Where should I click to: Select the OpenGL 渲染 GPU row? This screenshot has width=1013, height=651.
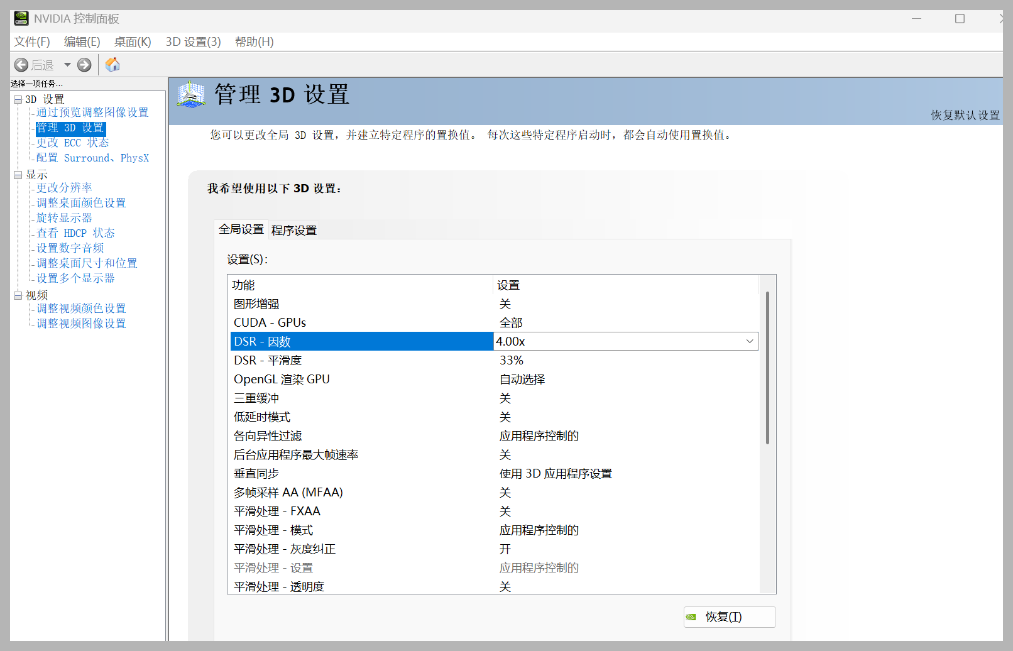coord(494,379)
